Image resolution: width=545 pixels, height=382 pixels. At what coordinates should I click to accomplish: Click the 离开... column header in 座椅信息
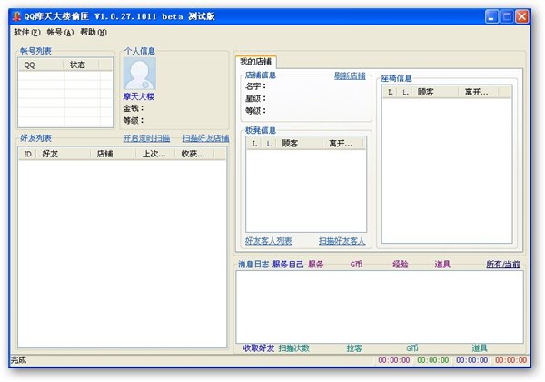point(479,92)
